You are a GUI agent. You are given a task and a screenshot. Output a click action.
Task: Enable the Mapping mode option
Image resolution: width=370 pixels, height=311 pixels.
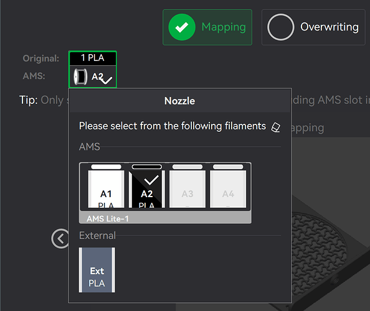(207, 27)
